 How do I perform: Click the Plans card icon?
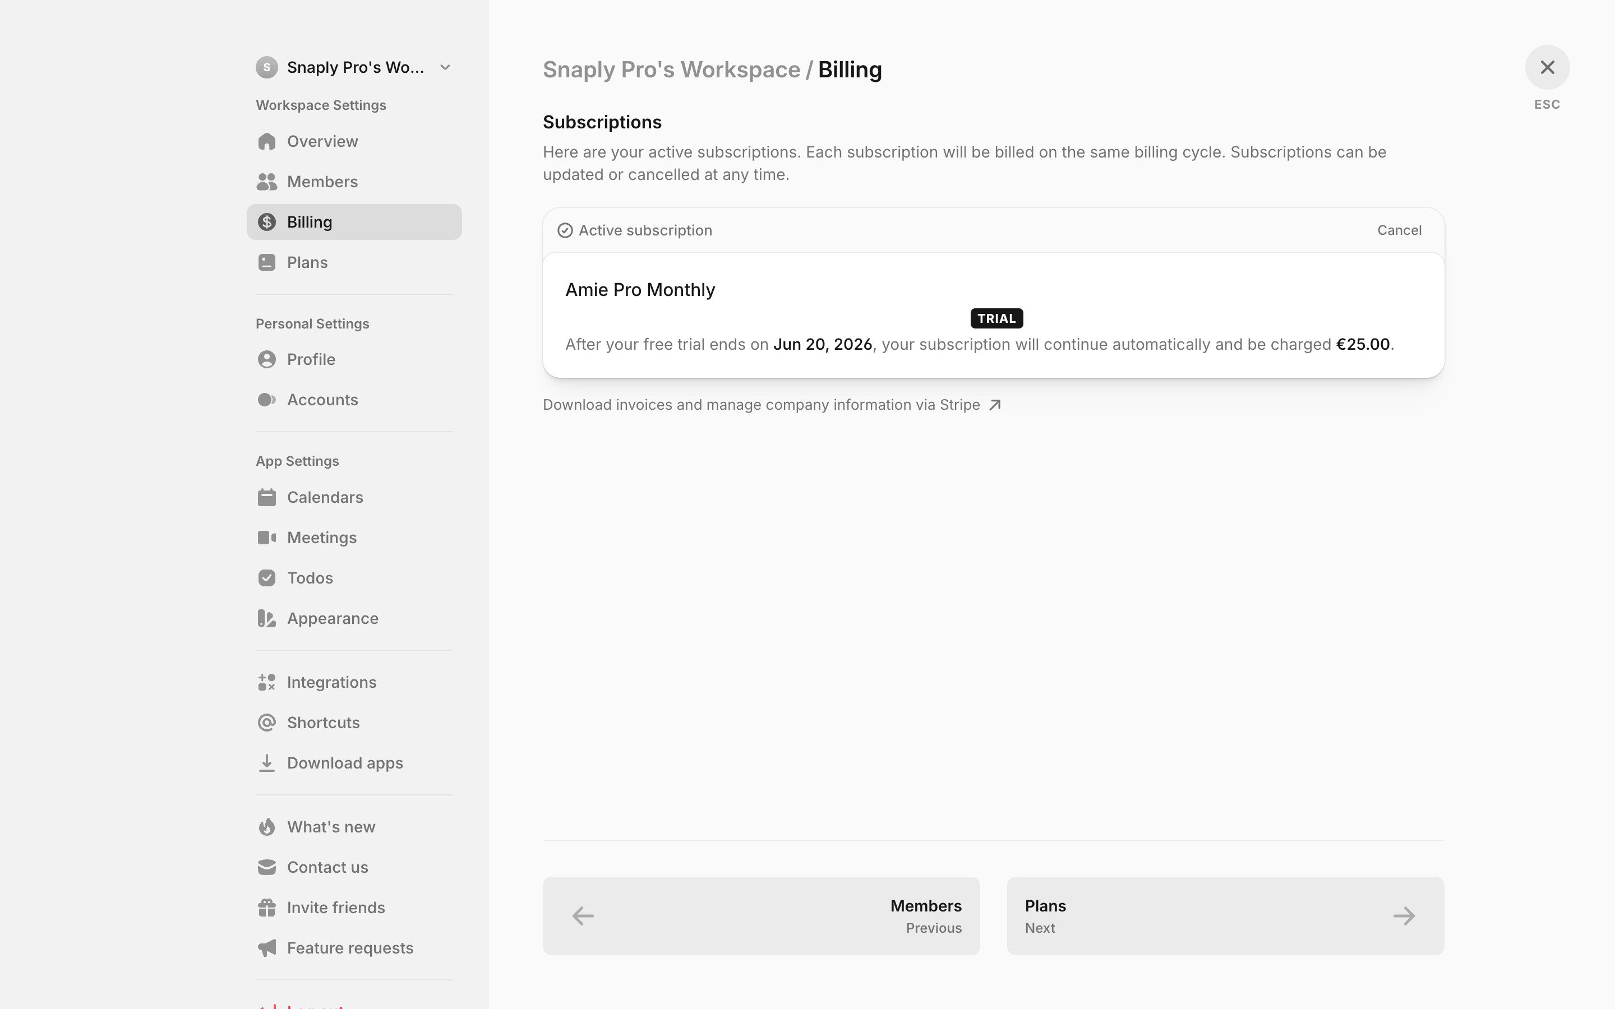[x=267, y=262]
